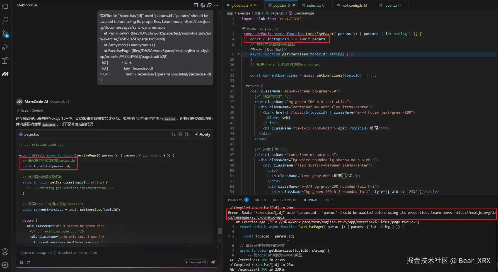Open MarsCode AI settings gear

203,5
